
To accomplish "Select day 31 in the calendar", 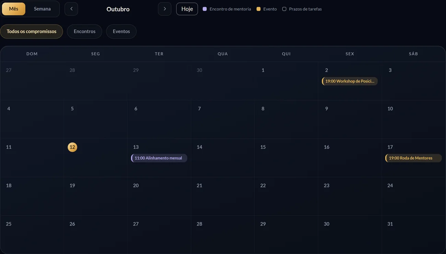I will coord(390,224).
